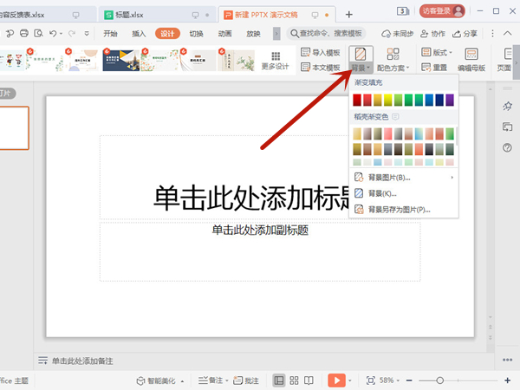520x390 pixels.
Task: Switch to the 插入 ribbon tab
Action: point(139,33)
